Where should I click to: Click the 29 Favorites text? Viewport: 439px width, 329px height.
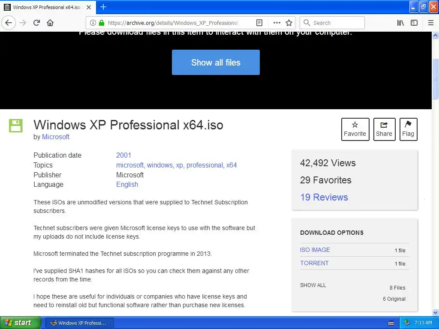click(326, 180)
